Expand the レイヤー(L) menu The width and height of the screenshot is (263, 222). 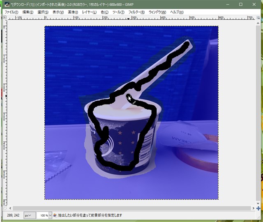[x=89, y=12]
